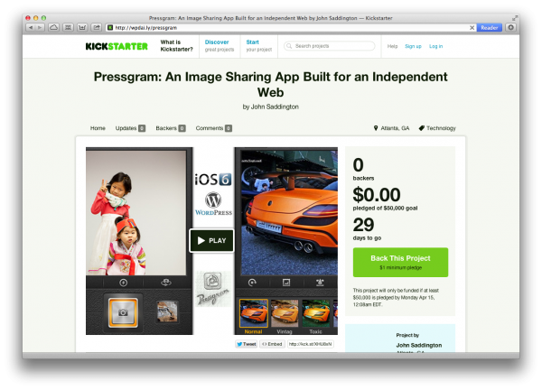Open Start your project
This screenshot has height=390, width=542.
pos(259,46)
